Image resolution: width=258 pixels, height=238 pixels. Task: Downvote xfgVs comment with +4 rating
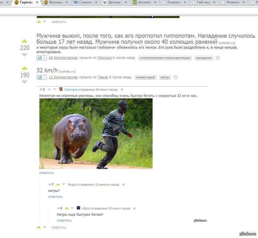click(72, 208)
